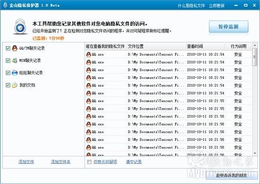Sort by the 谁在查看我的隐私文件 column header
Screen dimensions: 260x184
[106, 47]
